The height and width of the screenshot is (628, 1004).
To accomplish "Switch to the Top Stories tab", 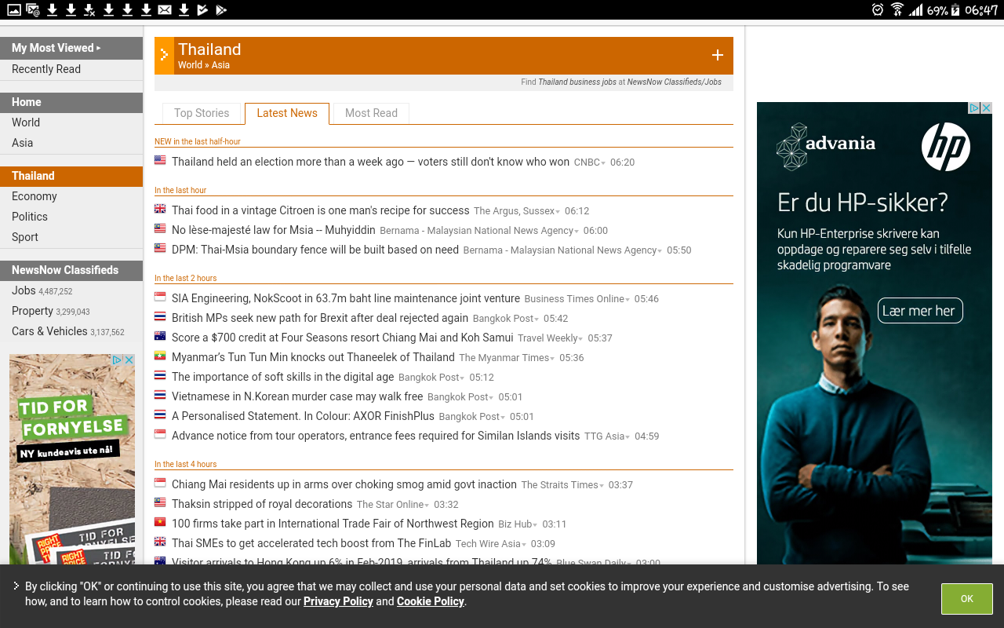I will click(x=202, y=113).
